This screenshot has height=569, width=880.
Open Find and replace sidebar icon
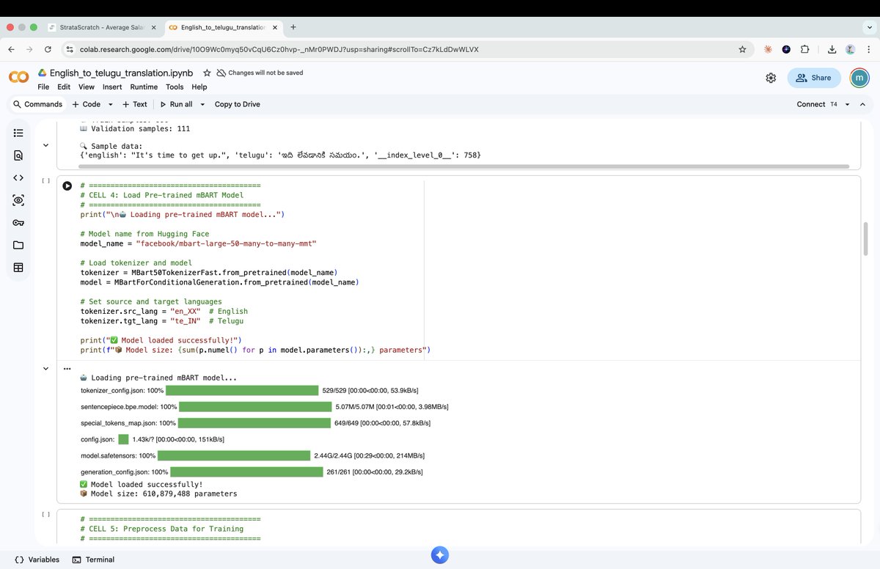(18, 155)
